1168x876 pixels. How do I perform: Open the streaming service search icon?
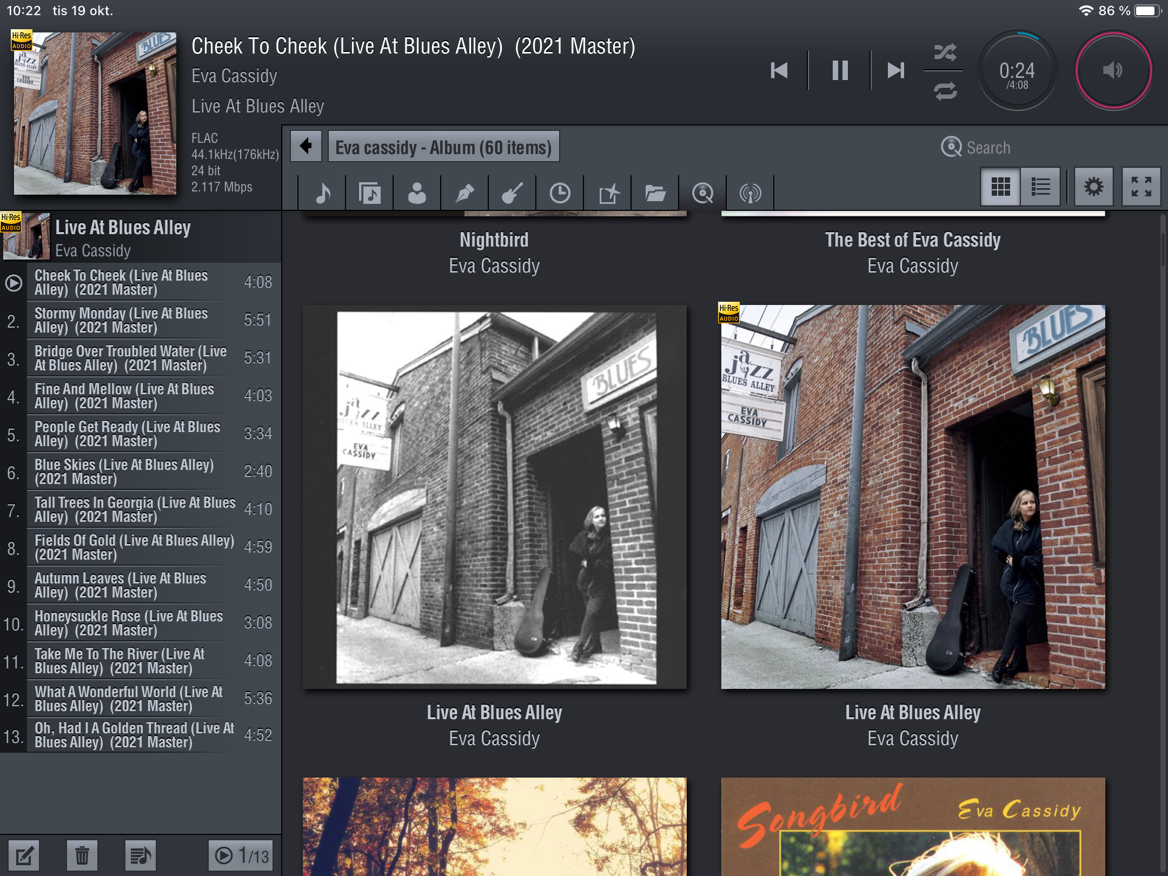pyautogui.click(x=702, y=193)
